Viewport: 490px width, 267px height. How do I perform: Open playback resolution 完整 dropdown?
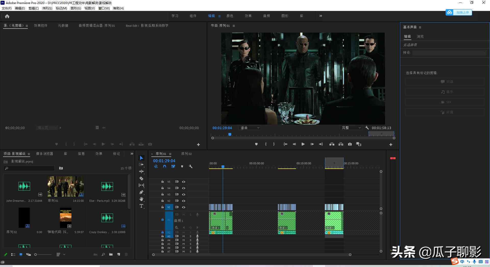[x=351, y=128]
